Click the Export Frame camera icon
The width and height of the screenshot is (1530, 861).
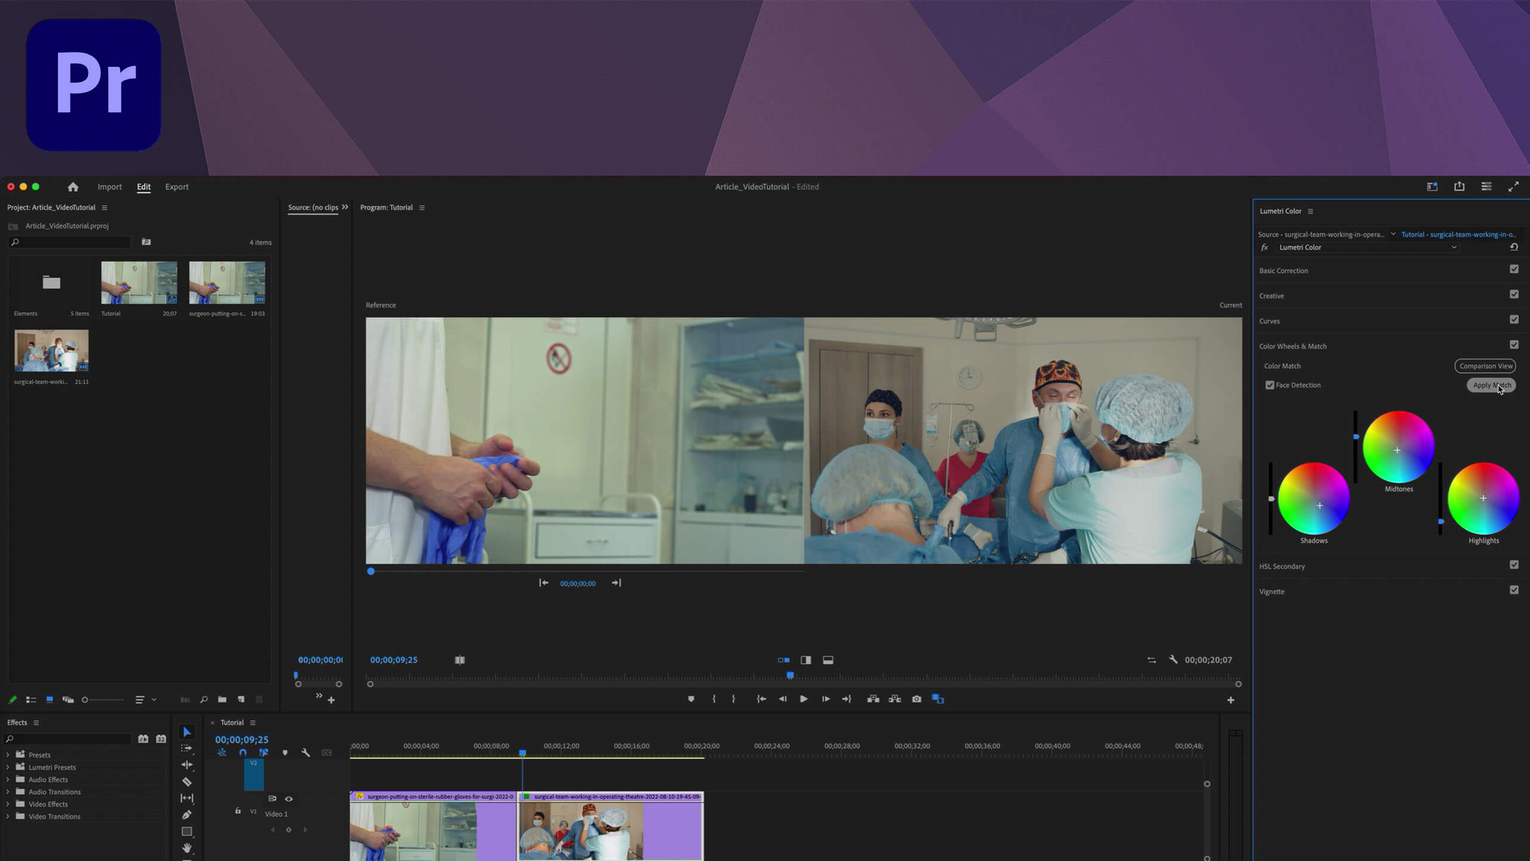(x=916, y=698)
